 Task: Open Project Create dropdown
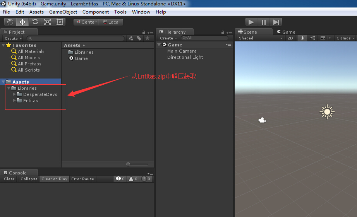[x=13, y=38]
